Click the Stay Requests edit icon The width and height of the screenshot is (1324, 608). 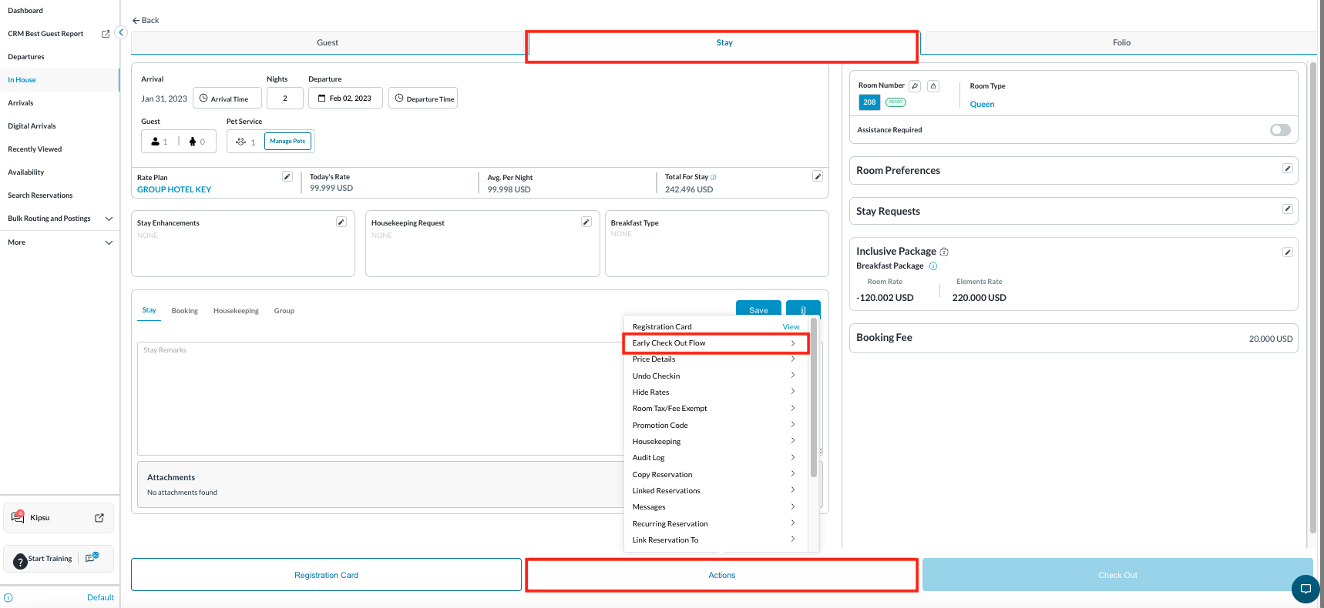[x=1287, y=209]
